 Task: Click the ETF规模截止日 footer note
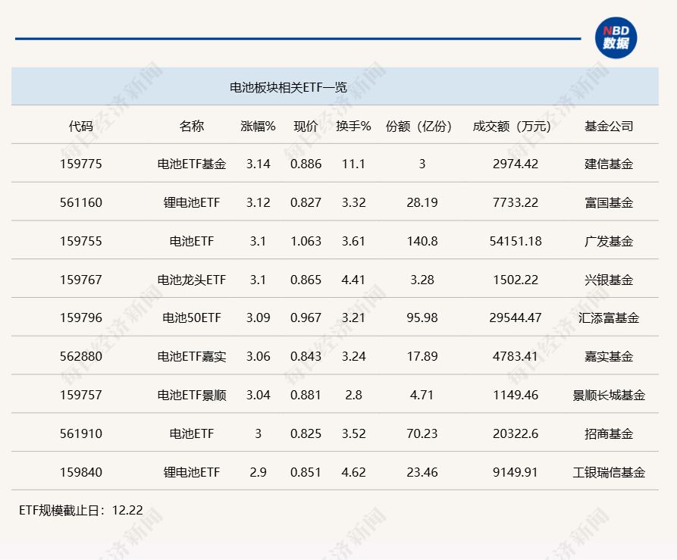click(x=81, y=511)
